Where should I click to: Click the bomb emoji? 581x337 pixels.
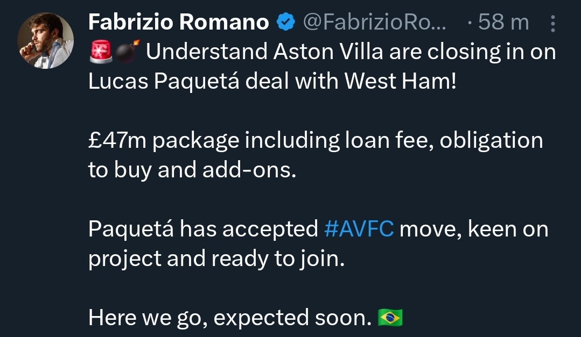click(x=127, y=52)
